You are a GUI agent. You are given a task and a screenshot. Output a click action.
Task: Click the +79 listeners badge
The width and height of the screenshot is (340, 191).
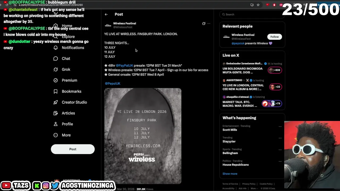click(x=272, y=104)
